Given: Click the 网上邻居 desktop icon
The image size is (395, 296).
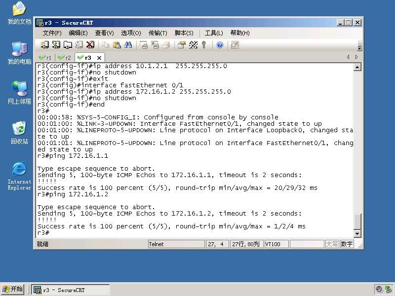Looking at the screenshot, I should point(19,93).
